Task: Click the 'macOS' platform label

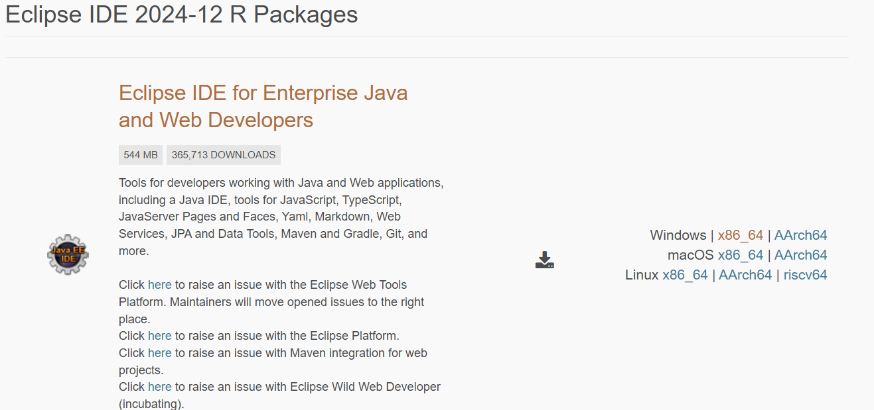Action: [x=691, y=255]
